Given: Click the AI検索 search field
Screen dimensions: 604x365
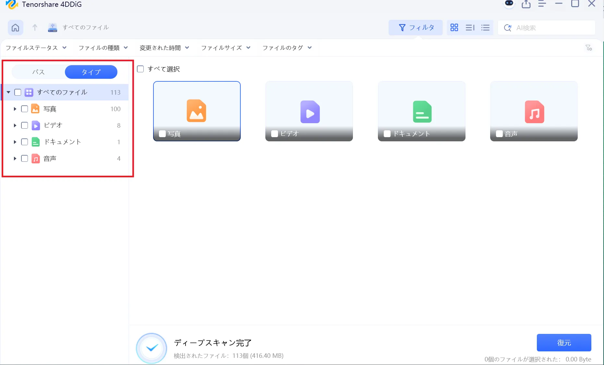Looking at the screenshot, I should (551, 28).
